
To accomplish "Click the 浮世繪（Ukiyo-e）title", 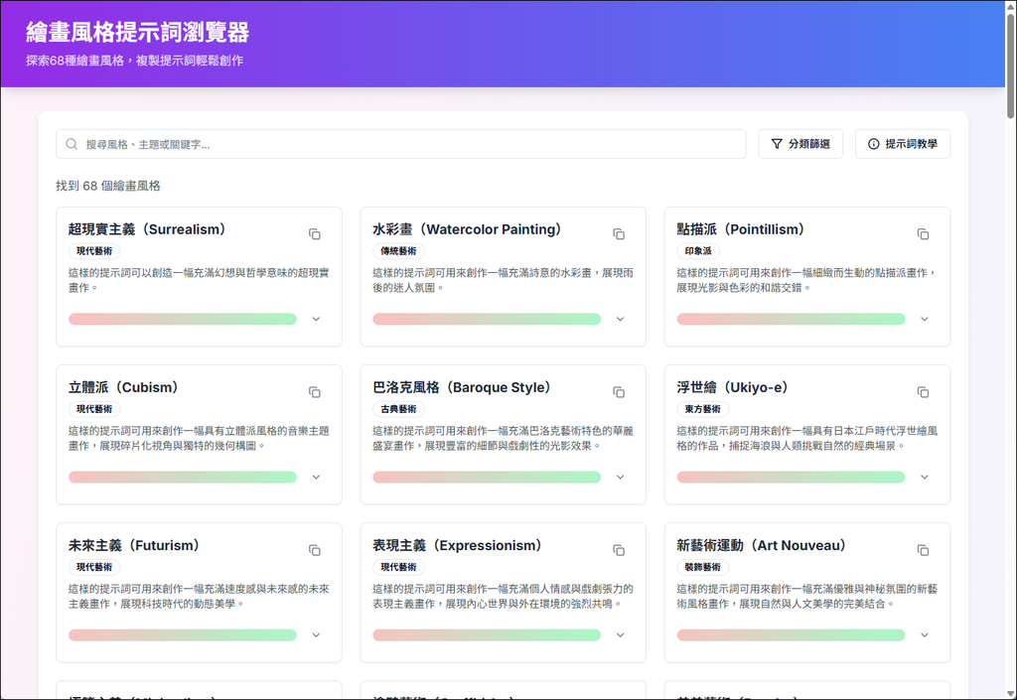I will click(732, 387).
